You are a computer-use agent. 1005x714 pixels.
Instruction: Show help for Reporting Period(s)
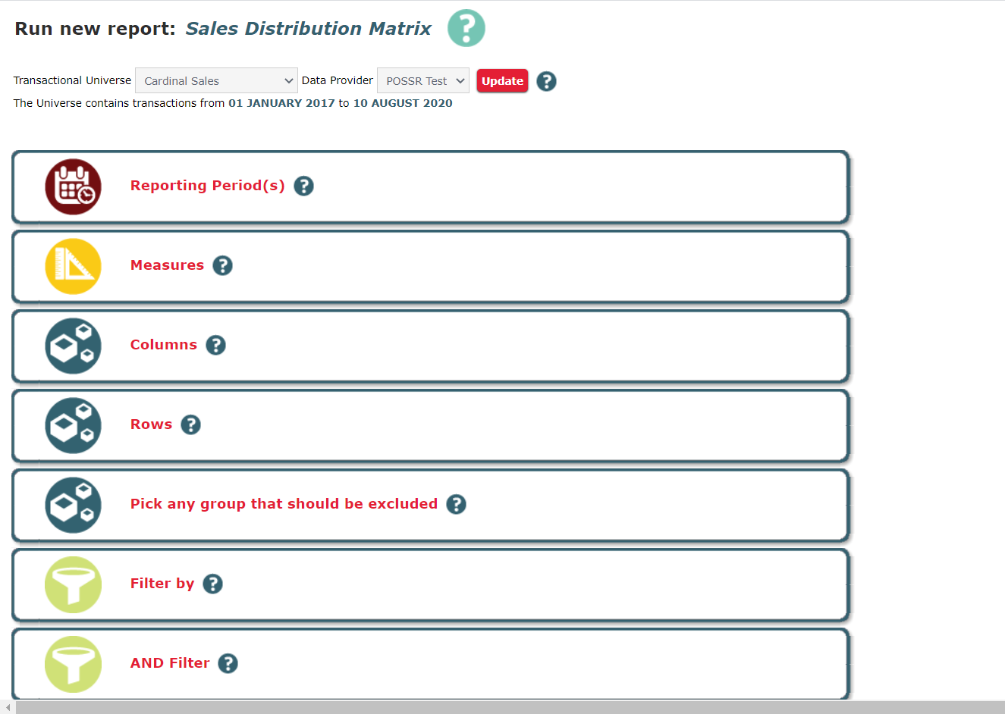(x=303, y=186)
